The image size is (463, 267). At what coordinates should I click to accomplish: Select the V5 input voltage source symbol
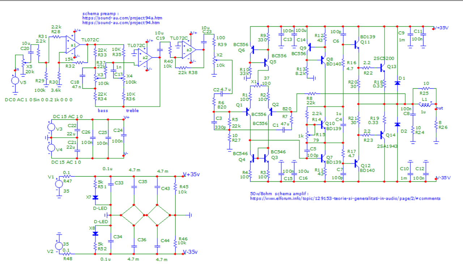[x=15, y=80]
